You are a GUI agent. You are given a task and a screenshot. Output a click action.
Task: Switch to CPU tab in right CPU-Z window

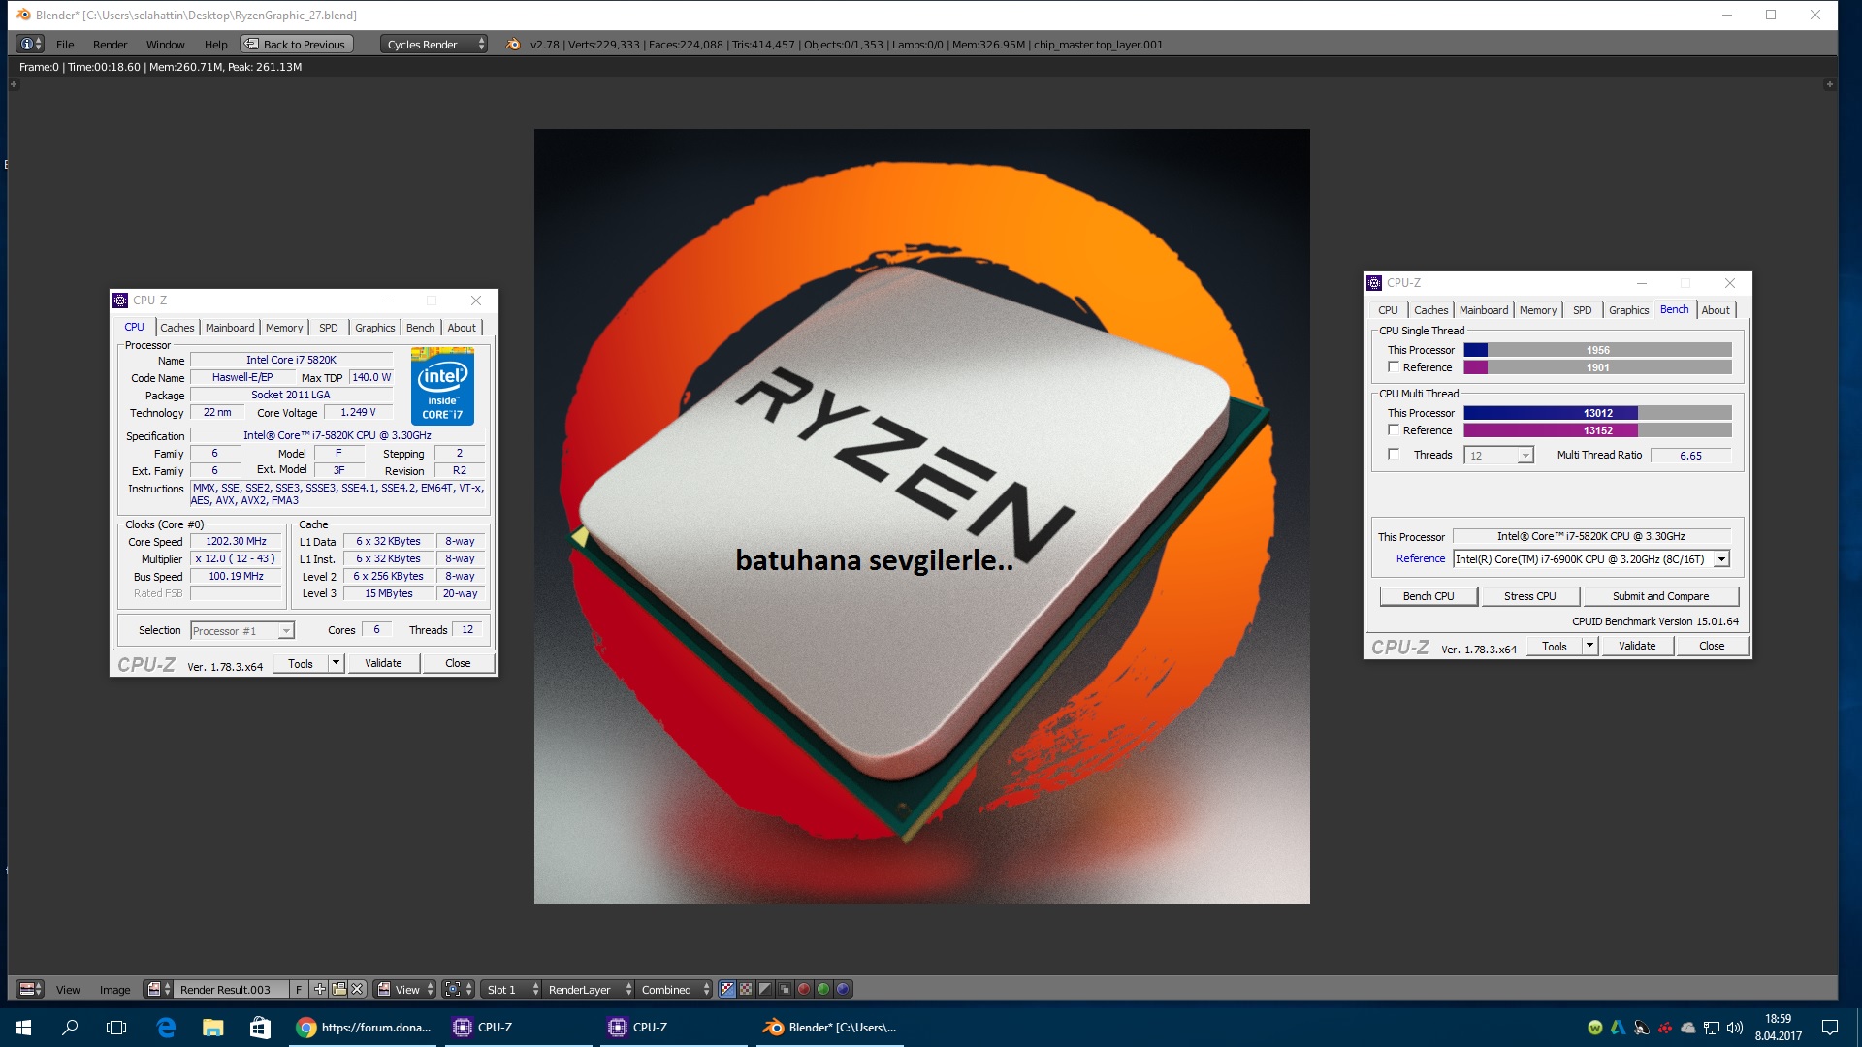tap(1388, 310)
